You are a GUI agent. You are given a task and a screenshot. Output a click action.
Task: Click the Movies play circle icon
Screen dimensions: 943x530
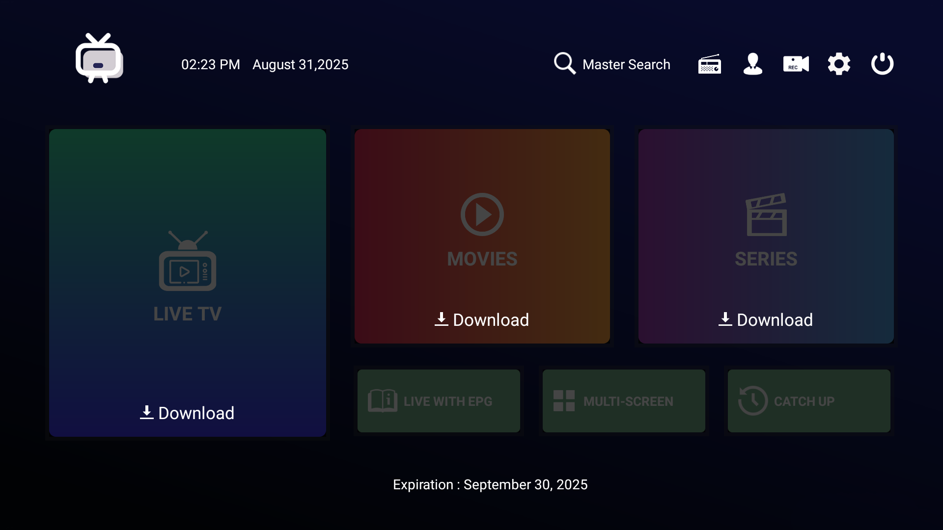[482, 214]
